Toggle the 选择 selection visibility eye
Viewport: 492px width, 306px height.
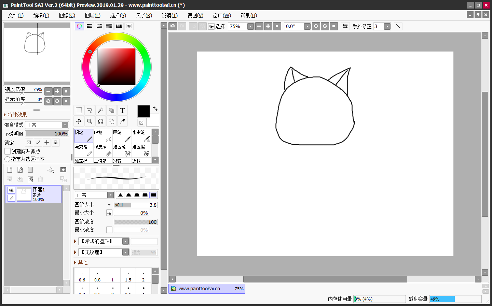[x=211, y=27]
